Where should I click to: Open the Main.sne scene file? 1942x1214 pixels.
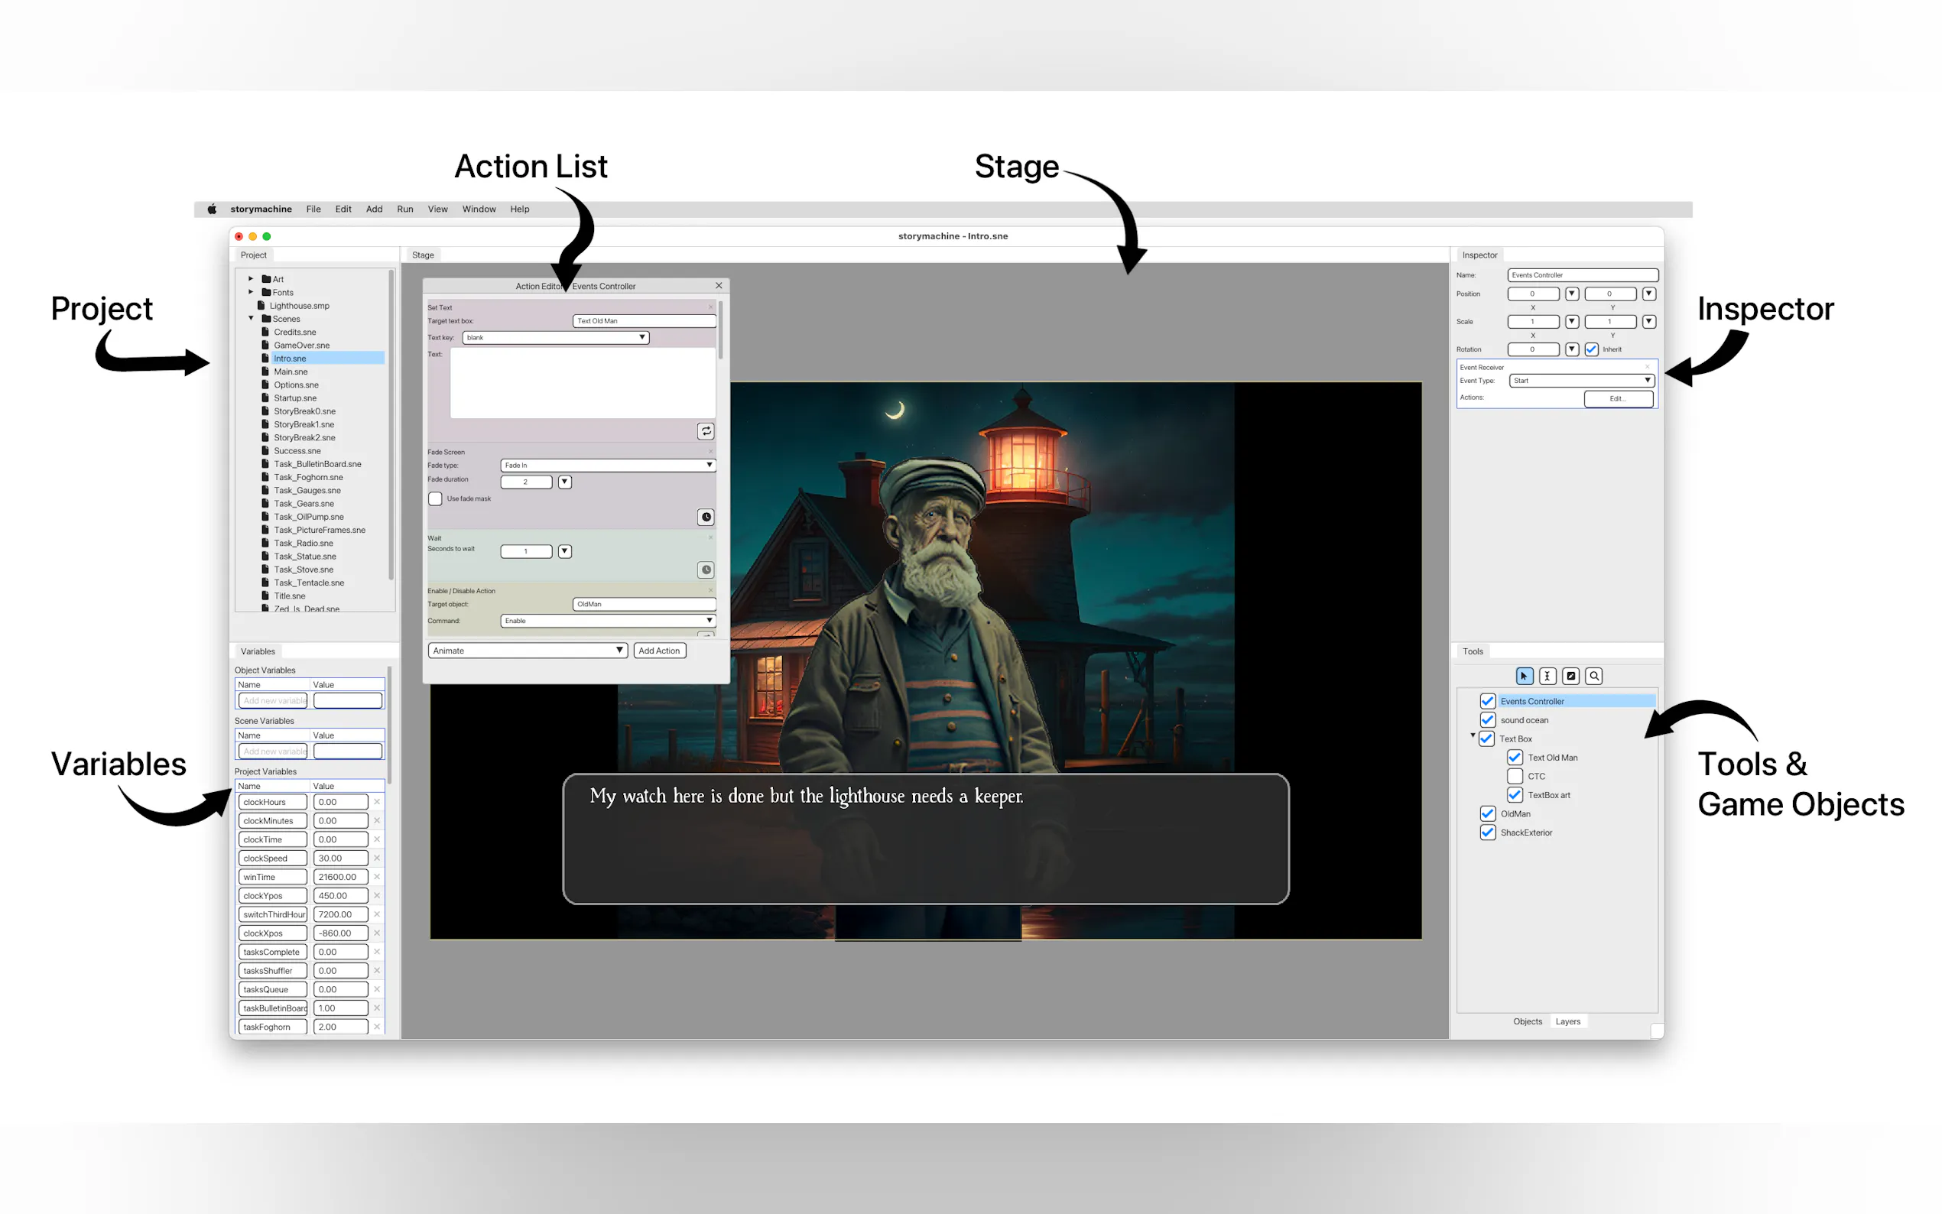pos(290,372)
